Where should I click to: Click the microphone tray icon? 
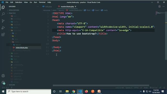click(144, 91)
